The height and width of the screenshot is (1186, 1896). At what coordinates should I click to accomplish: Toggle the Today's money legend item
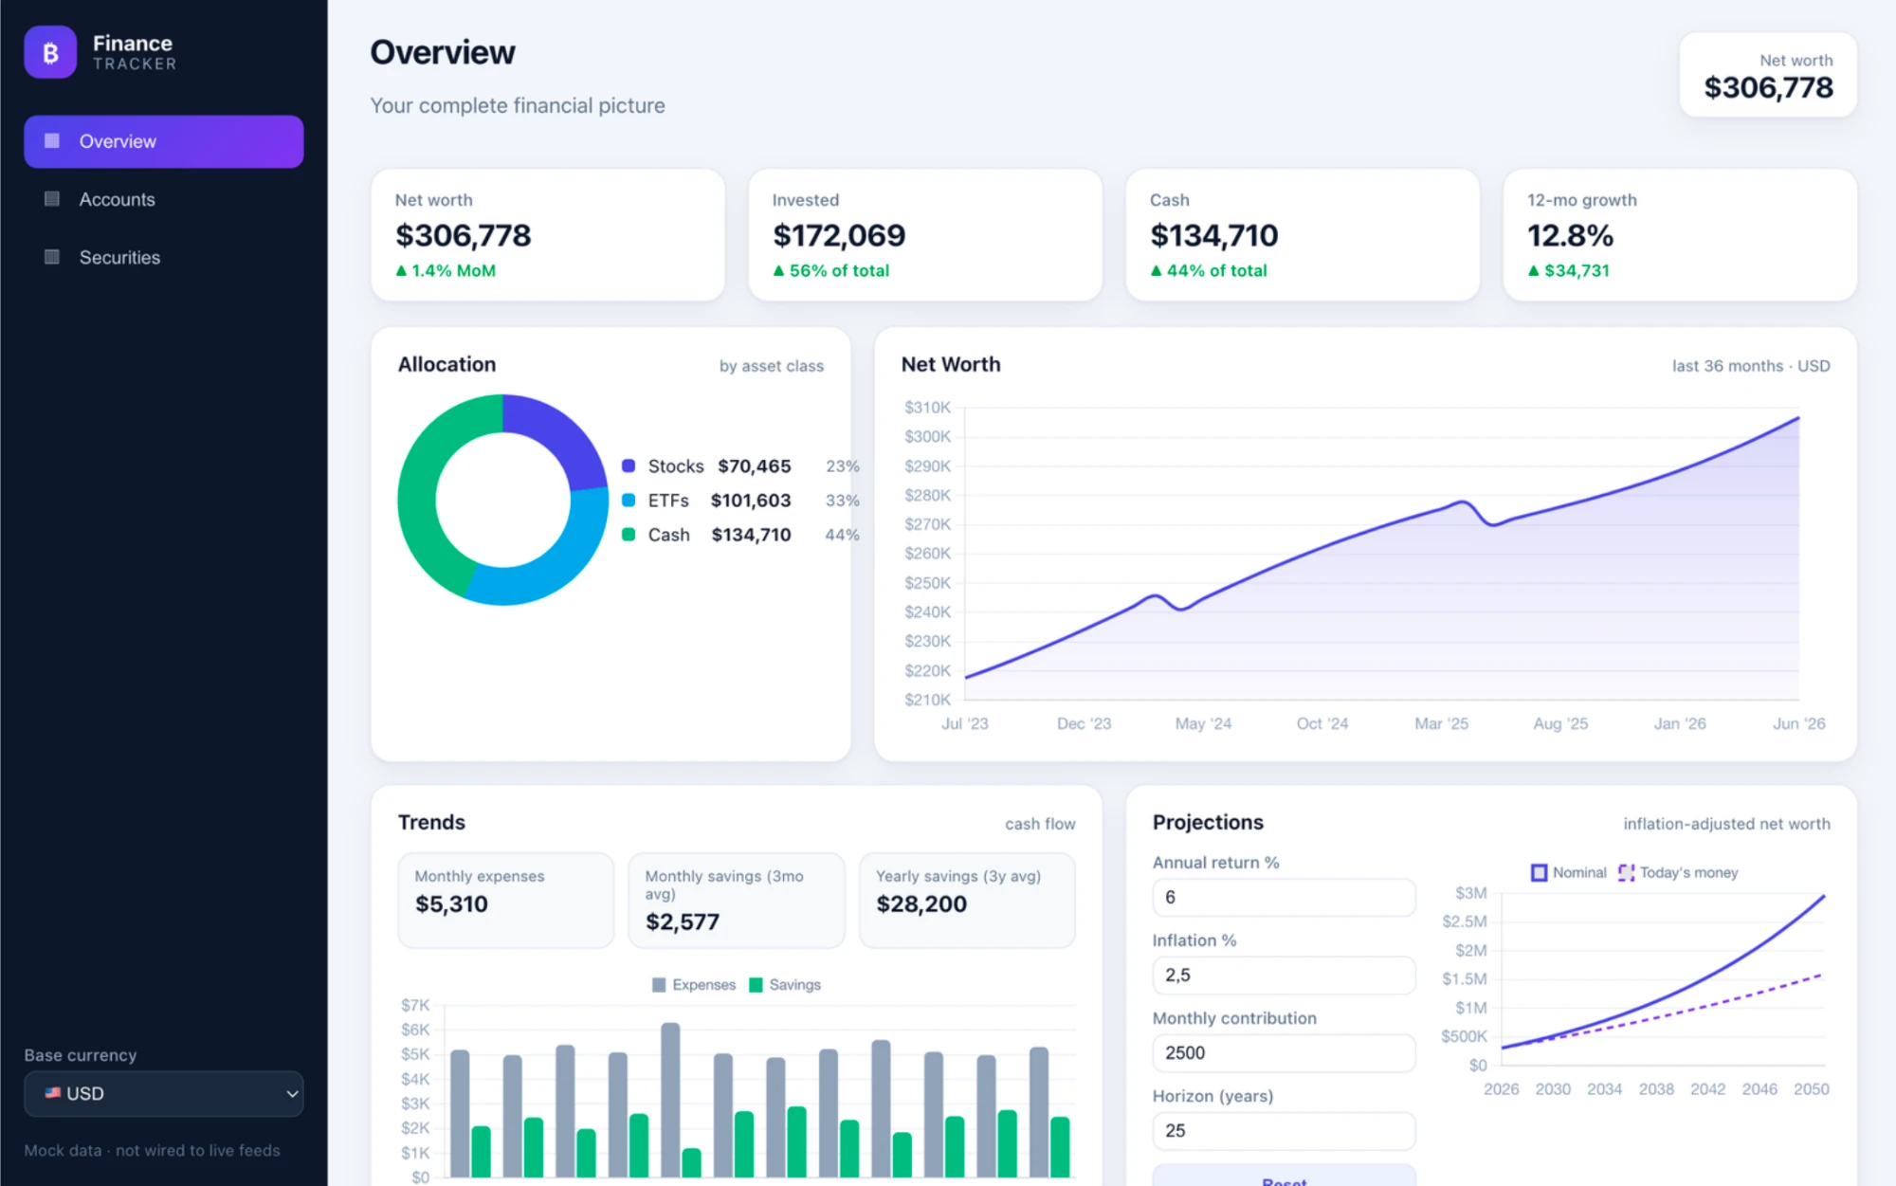1678,872
